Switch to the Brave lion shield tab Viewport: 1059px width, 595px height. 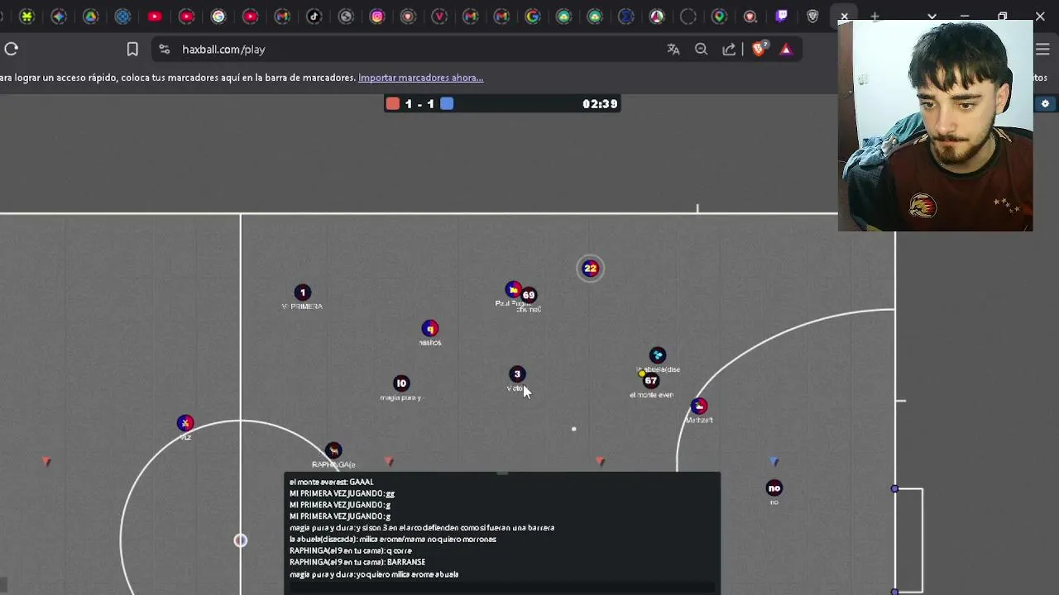(x=813, y=17)
